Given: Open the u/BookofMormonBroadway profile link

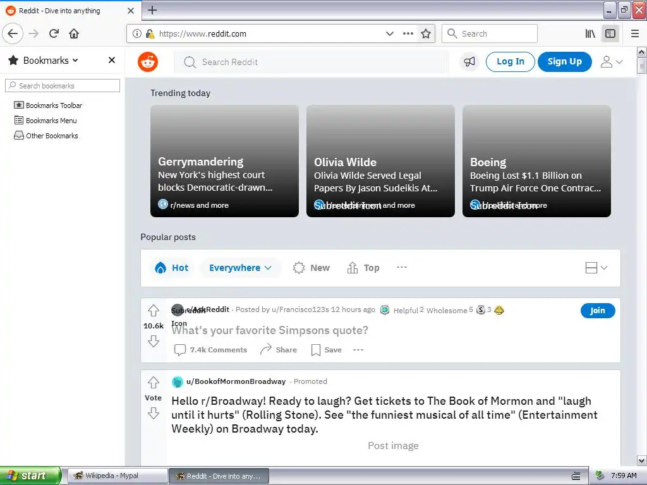Looking at the screenshot, I should [x=236, y=381].
